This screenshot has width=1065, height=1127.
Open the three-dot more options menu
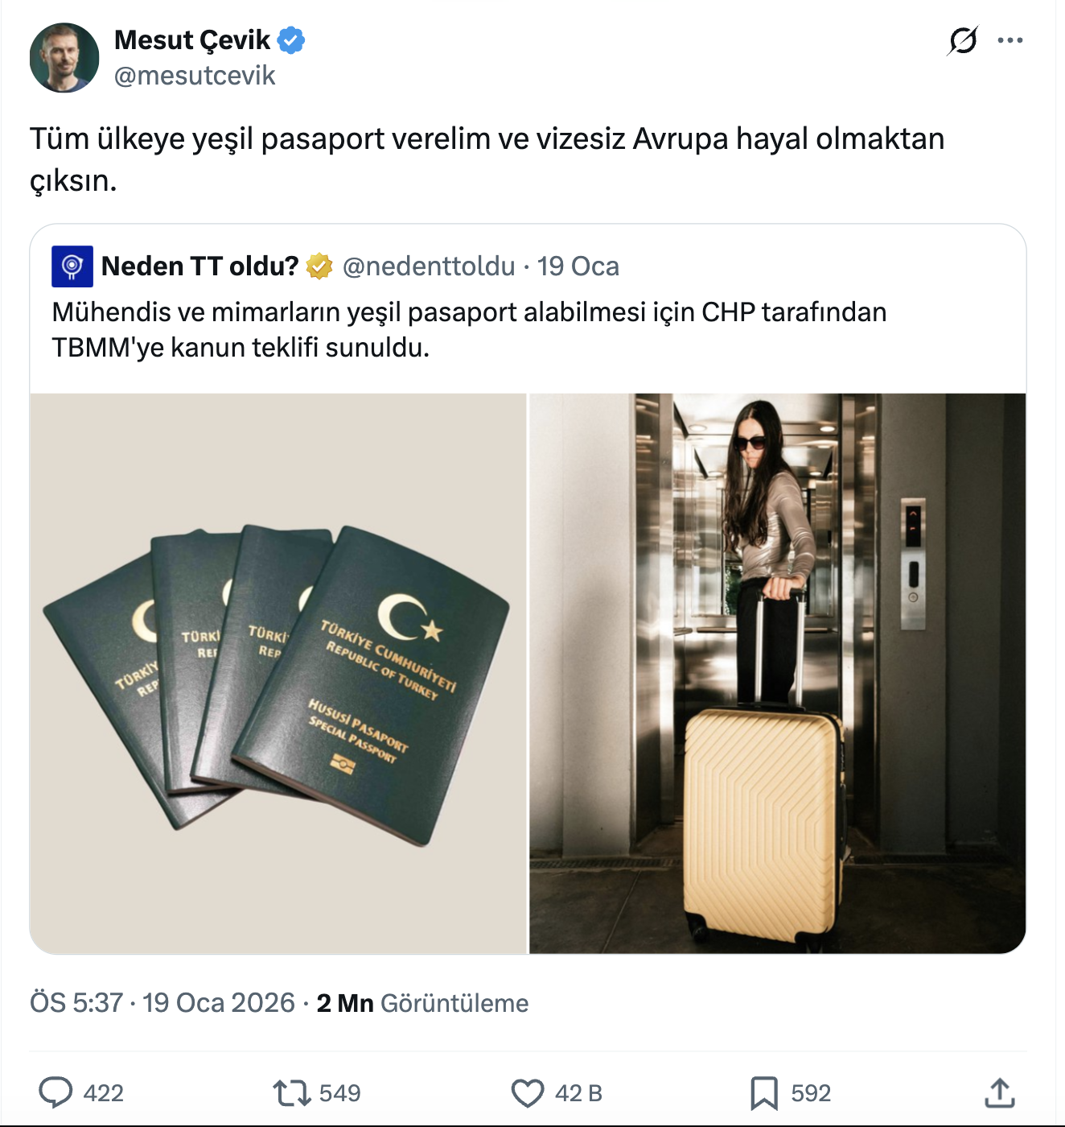coord(1009,40)
